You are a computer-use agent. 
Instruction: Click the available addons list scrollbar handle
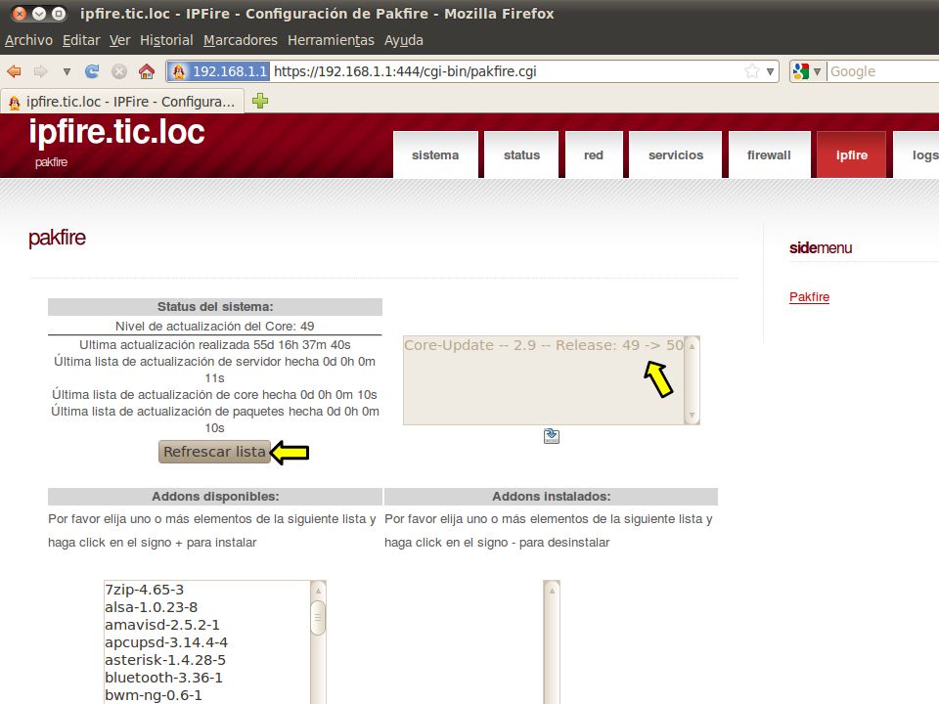[318, 617]
